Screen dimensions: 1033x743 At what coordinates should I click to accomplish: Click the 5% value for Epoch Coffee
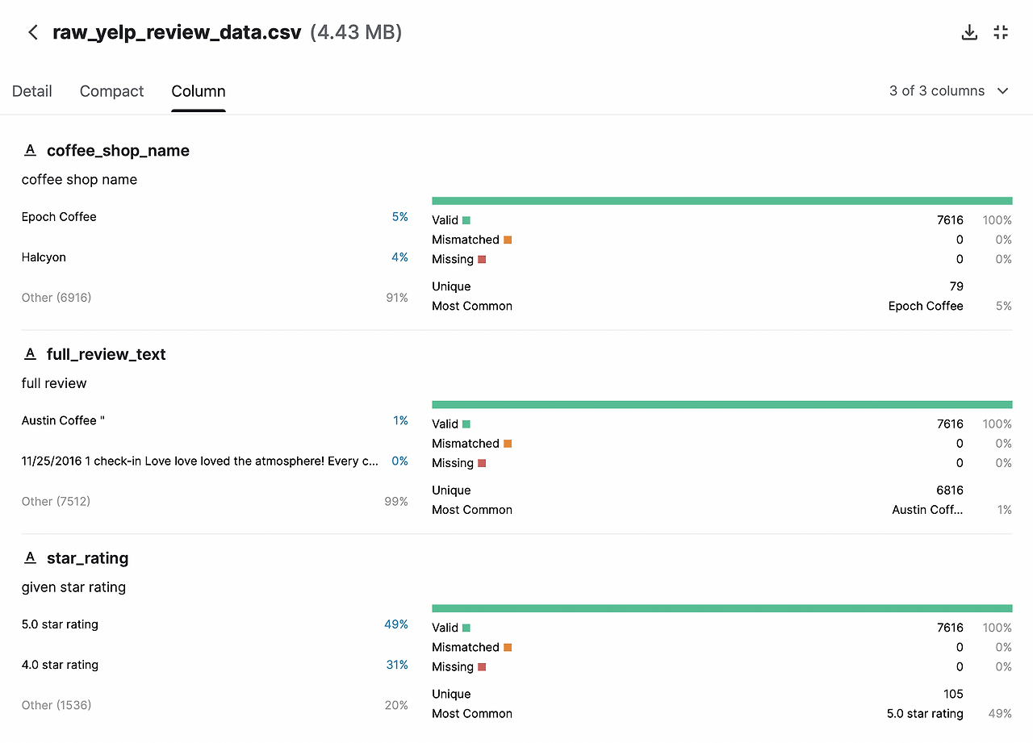click(x=400, y=217)
